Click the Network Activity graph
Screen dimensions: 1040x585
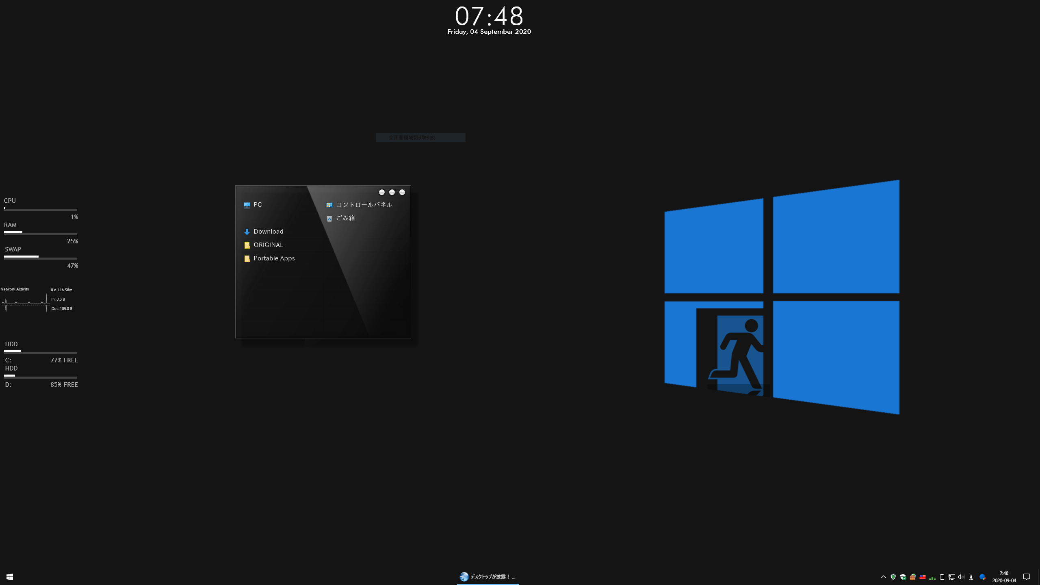tap(26, 303)
